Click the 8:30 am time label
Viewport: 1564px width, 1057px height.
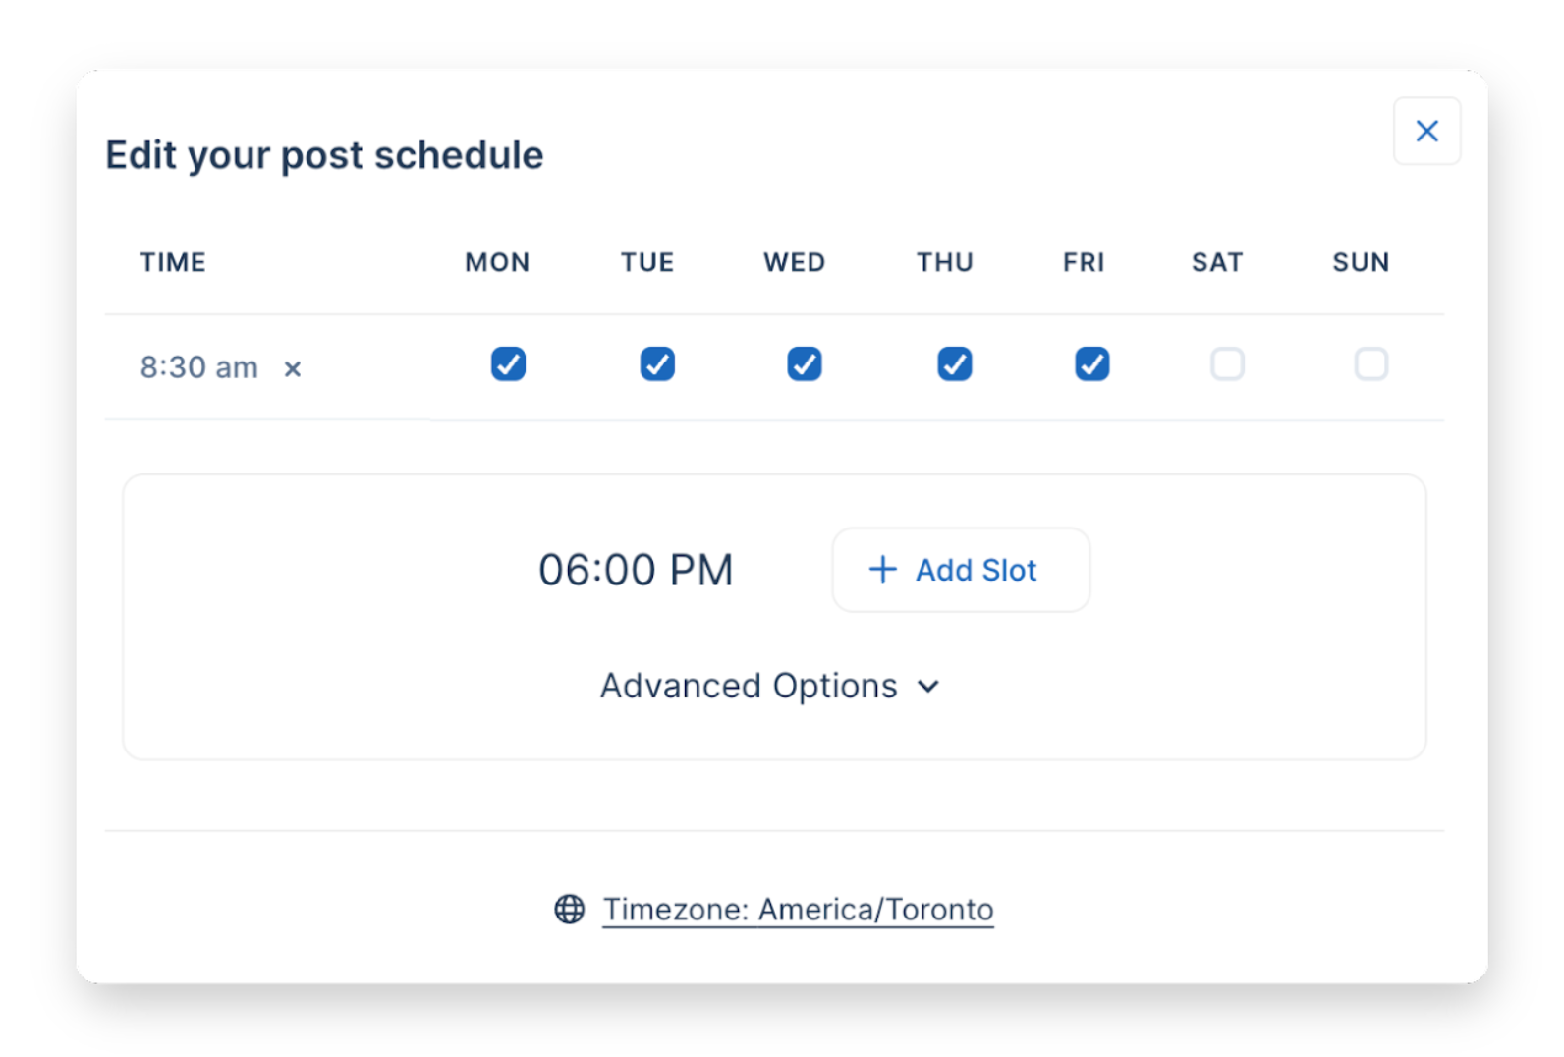198,367
